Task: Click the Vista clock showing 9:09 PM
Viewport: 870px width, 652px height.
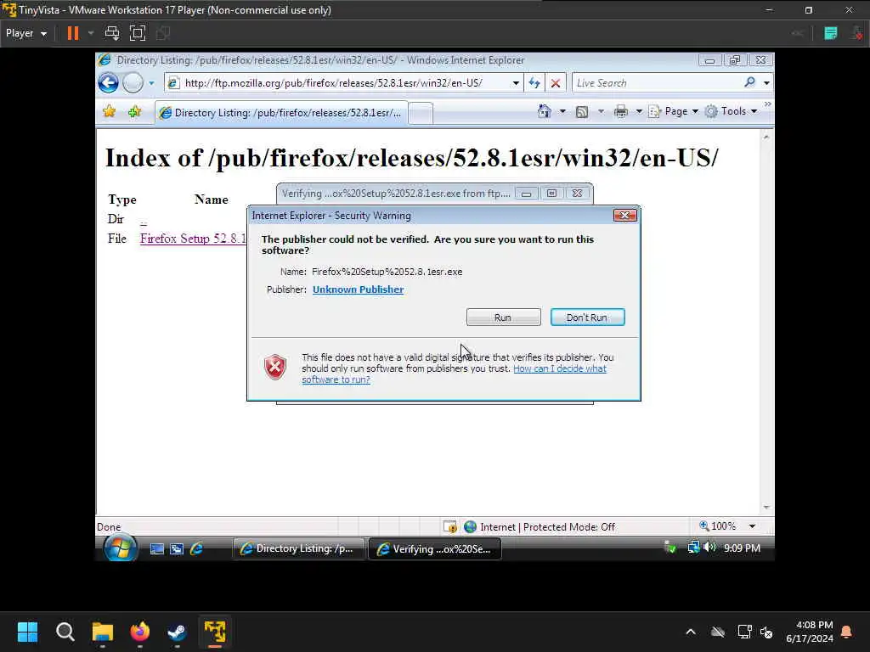Action: click(x=742, y=548)
